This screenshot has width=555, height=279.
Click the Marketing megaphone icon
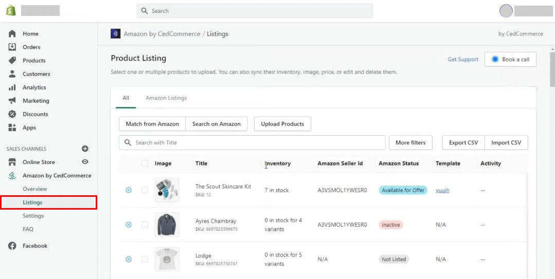coord(12,101)
